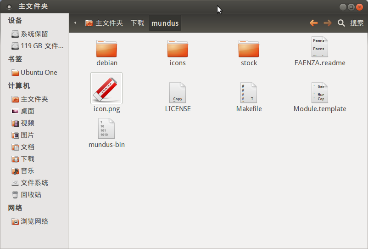Minimize the file manager window
368x249 pixels.
(x=343, y=7)
